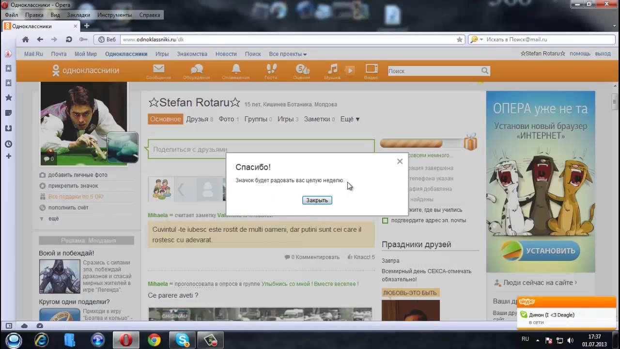The width and height of the screenshot is (620, 349).
Task: Expand the Ещё profile menu
Action: (x=350, y=119)
